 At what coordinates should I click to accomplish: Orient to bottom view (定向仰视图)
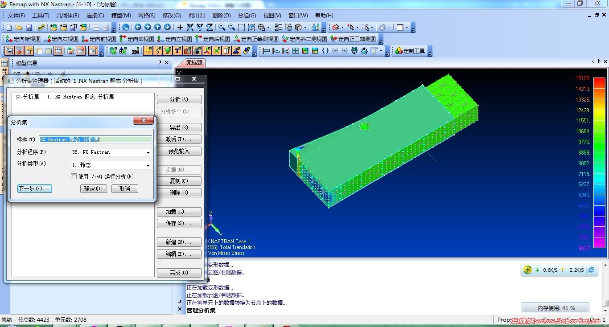point(137,39)
